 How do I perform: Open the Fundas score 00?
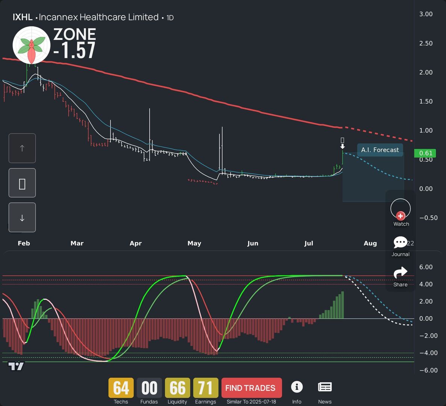[x=149, y=388]
